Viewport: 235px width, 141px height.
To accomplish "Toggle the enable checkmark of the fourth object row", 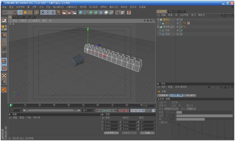I will (182, 30).
